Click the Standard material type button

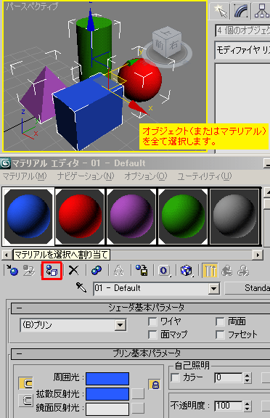pyautogui.click(x=248, y=288)
